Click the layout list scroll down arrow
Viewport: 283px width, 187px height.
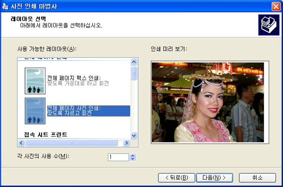(x=134, y=135)
